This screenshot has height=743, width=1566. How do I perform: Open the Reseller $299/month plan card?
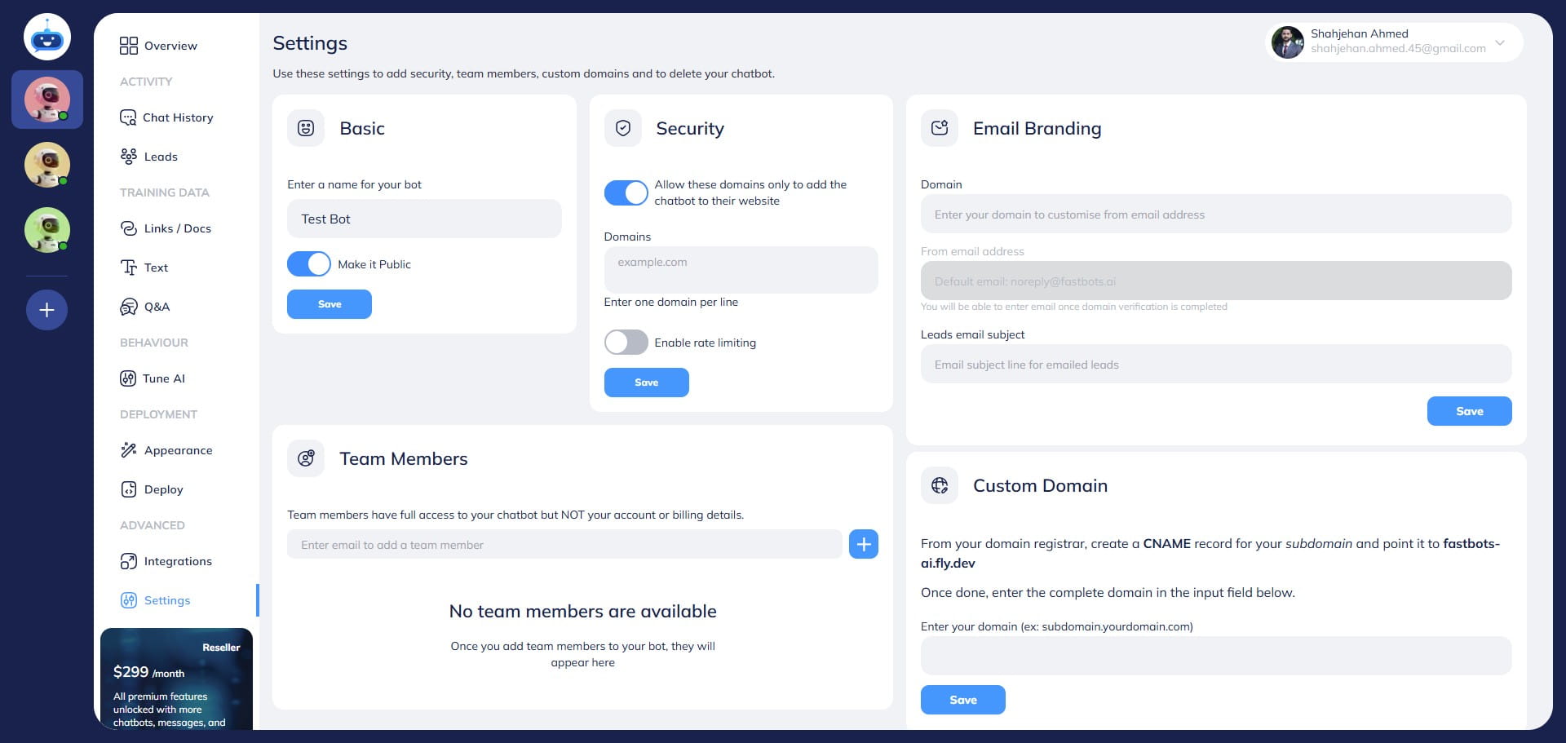[x=176, y=679]
